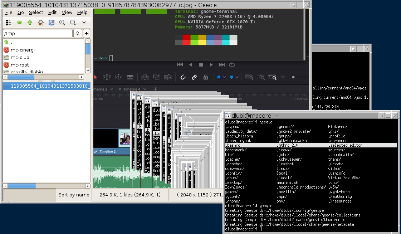Select the timeline pointer tool
401x234 pixels.
pyautogui.click(x=95, y=77)
